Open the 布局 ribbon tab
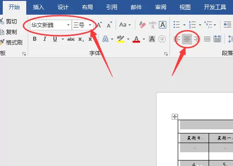233x166 pixels. click(x=87, y=7)
